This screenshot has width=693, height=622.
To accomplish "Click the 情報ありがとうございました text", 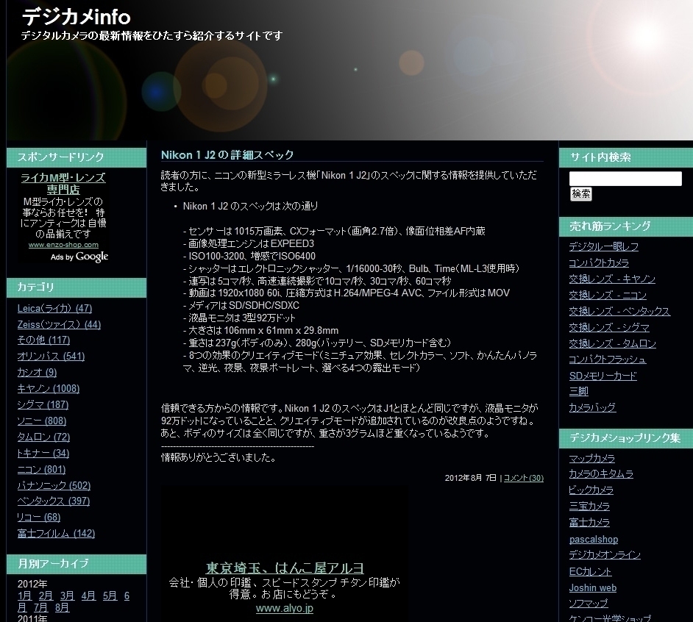I will pos(218,457).
